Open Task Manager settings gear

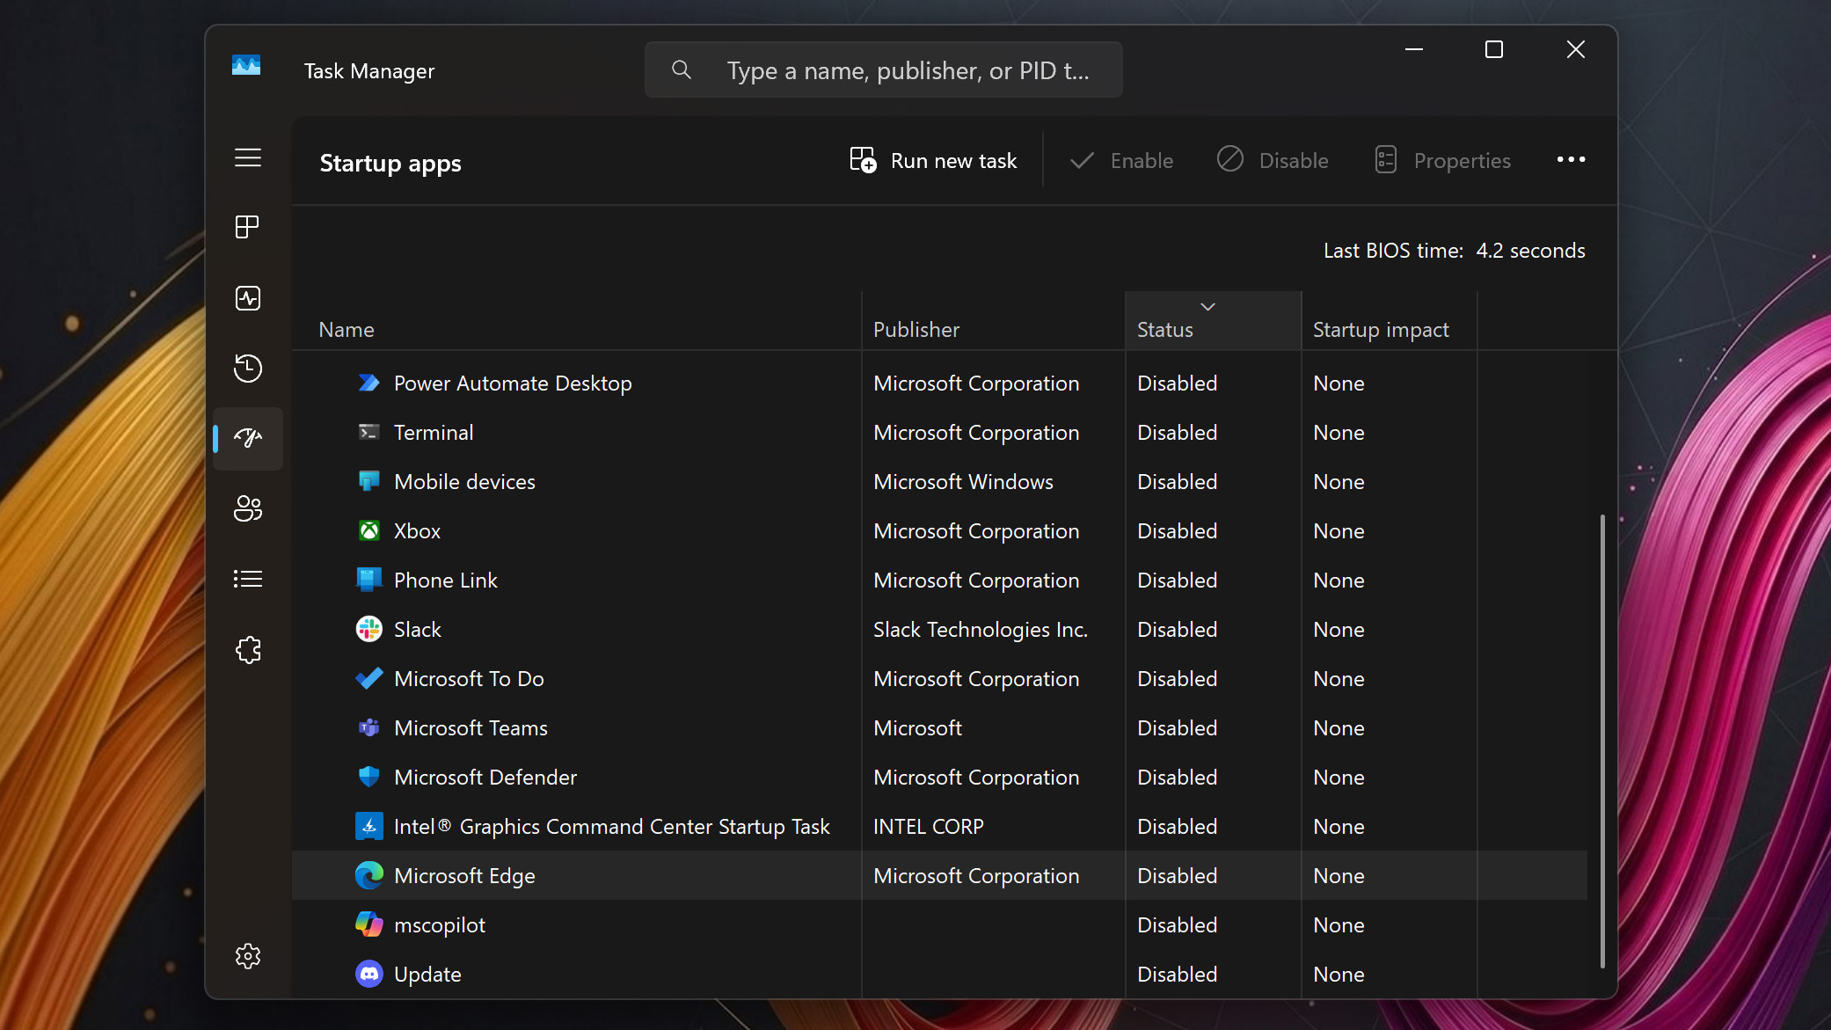coord(248,956)
